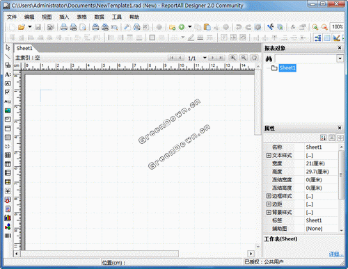The height and width of the screenshot is (269, 348).
Task: Open the 视图 menu
Action: (x=47, y=17)
